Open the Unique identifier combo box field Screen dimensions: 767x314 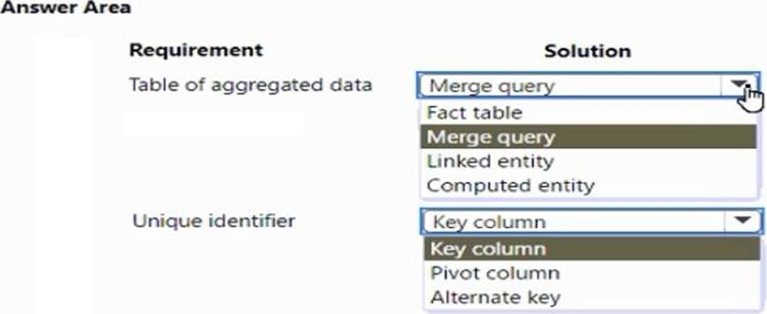tap(591, 221)
